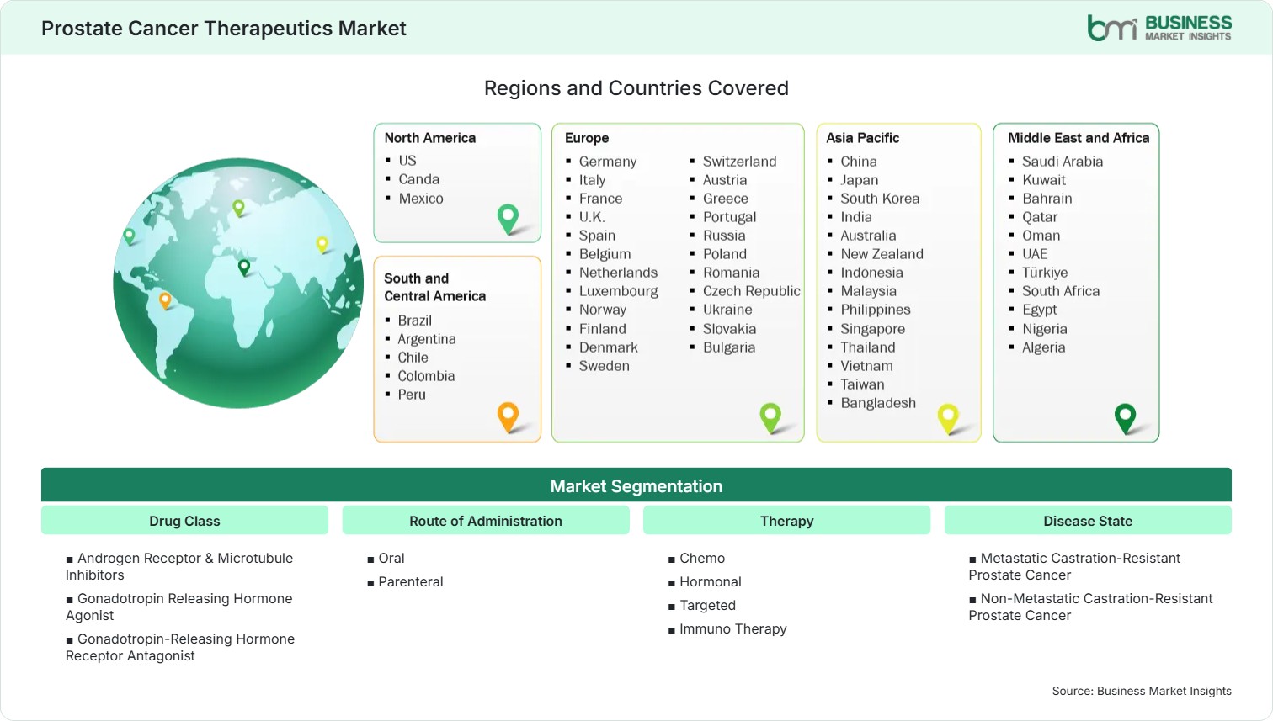Click Luxembourg in the Europe list
The width and height of the screenshot is (1273, 721).
coord(619,291)
